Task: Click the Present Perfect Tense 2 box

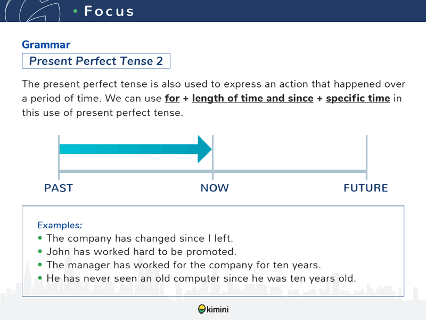Action: (96, 61)
